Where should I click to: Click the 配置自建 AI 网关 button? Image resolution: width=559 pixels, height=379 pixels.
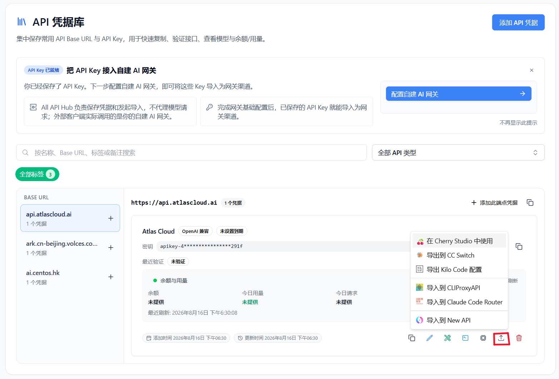[459, 94]
